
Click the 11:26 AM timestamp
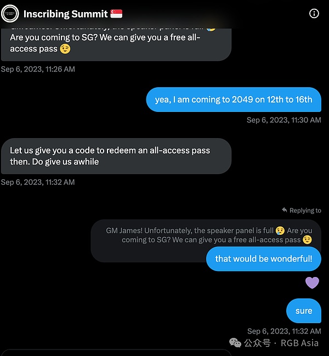(x=38, y=69)
